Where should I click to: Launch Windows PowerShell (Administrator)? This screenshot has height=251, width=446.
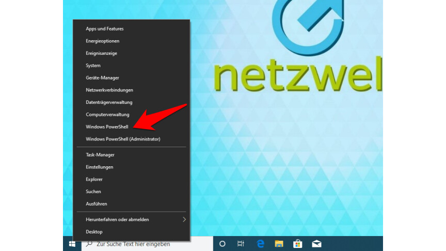coord(132,139)
